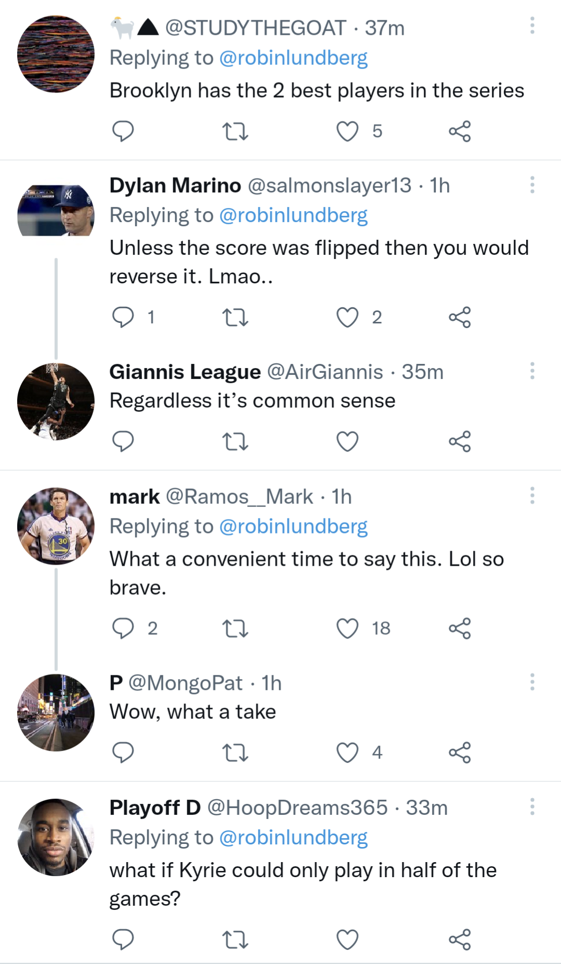Open the @robinlundberg link in STUDYTHEGOAT's reply

click(x=293, y=58)
